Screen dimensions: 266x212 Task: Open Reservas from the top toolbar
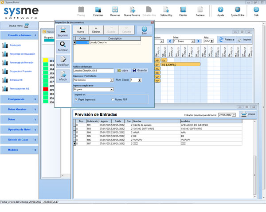click(x=115, y=11)
